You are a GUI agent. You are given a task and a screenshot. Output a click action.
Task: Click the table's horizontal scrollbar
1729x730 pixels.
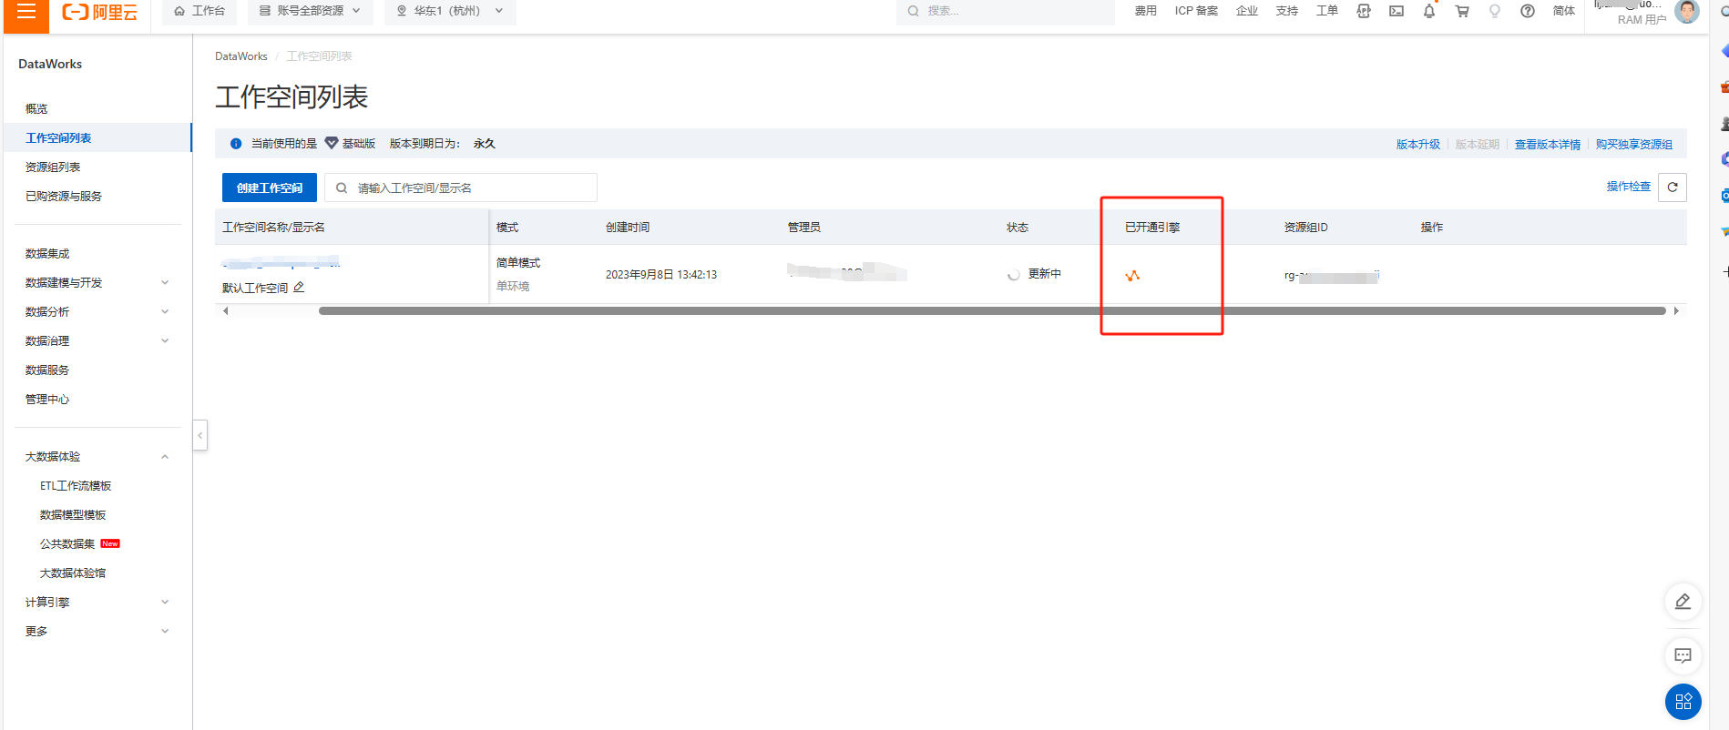[992, 311]
